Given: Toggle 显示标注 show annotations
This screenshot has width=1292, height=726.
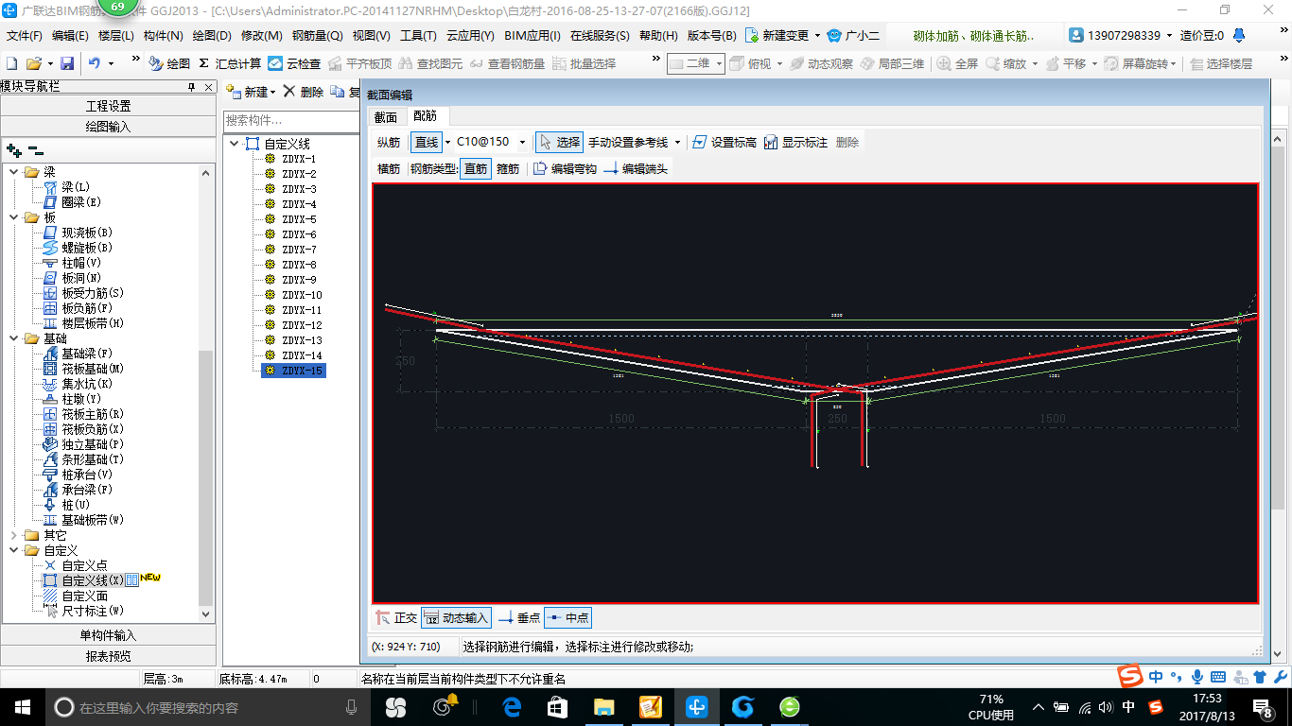Looking at the screenshot, I should (x=795, y=142).
